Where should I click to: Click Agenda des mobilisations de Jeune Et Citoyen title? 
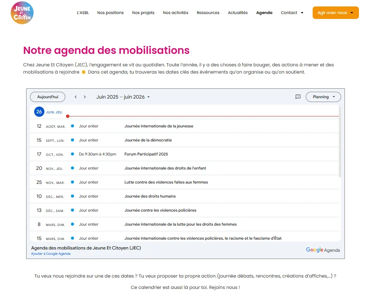coord(86,248)
